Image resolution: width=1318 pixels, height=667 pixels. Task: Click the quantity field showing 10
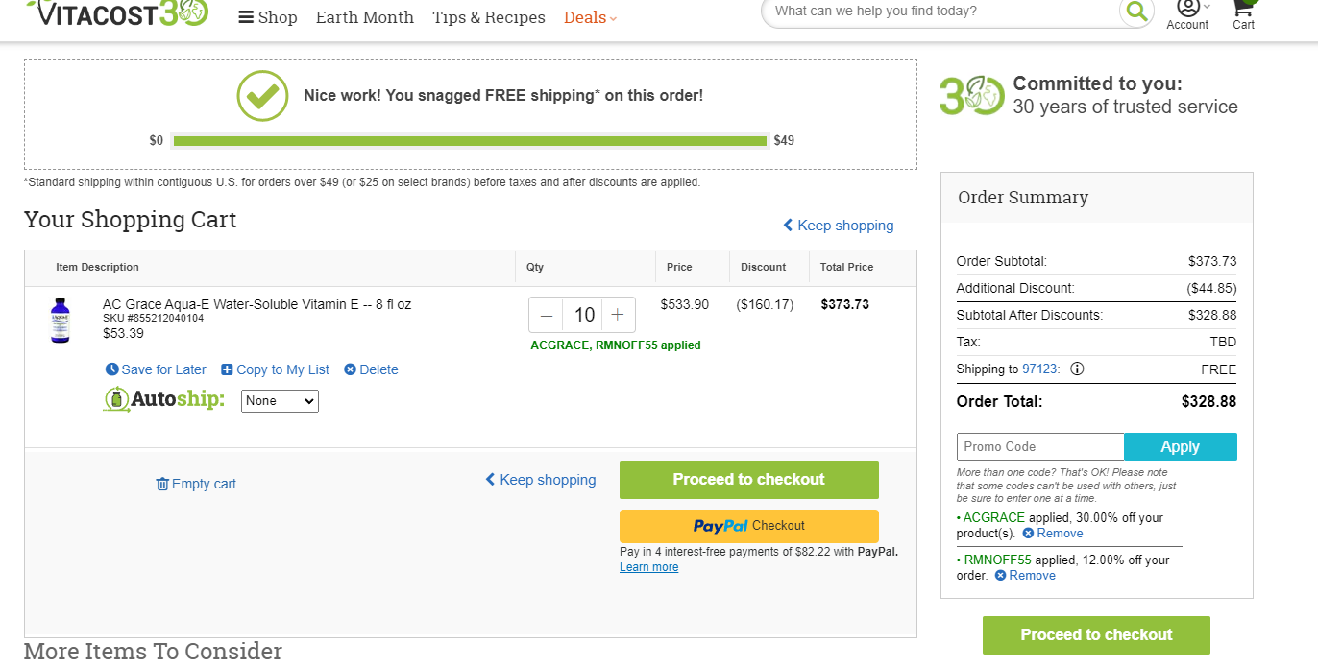coord(584,315)
